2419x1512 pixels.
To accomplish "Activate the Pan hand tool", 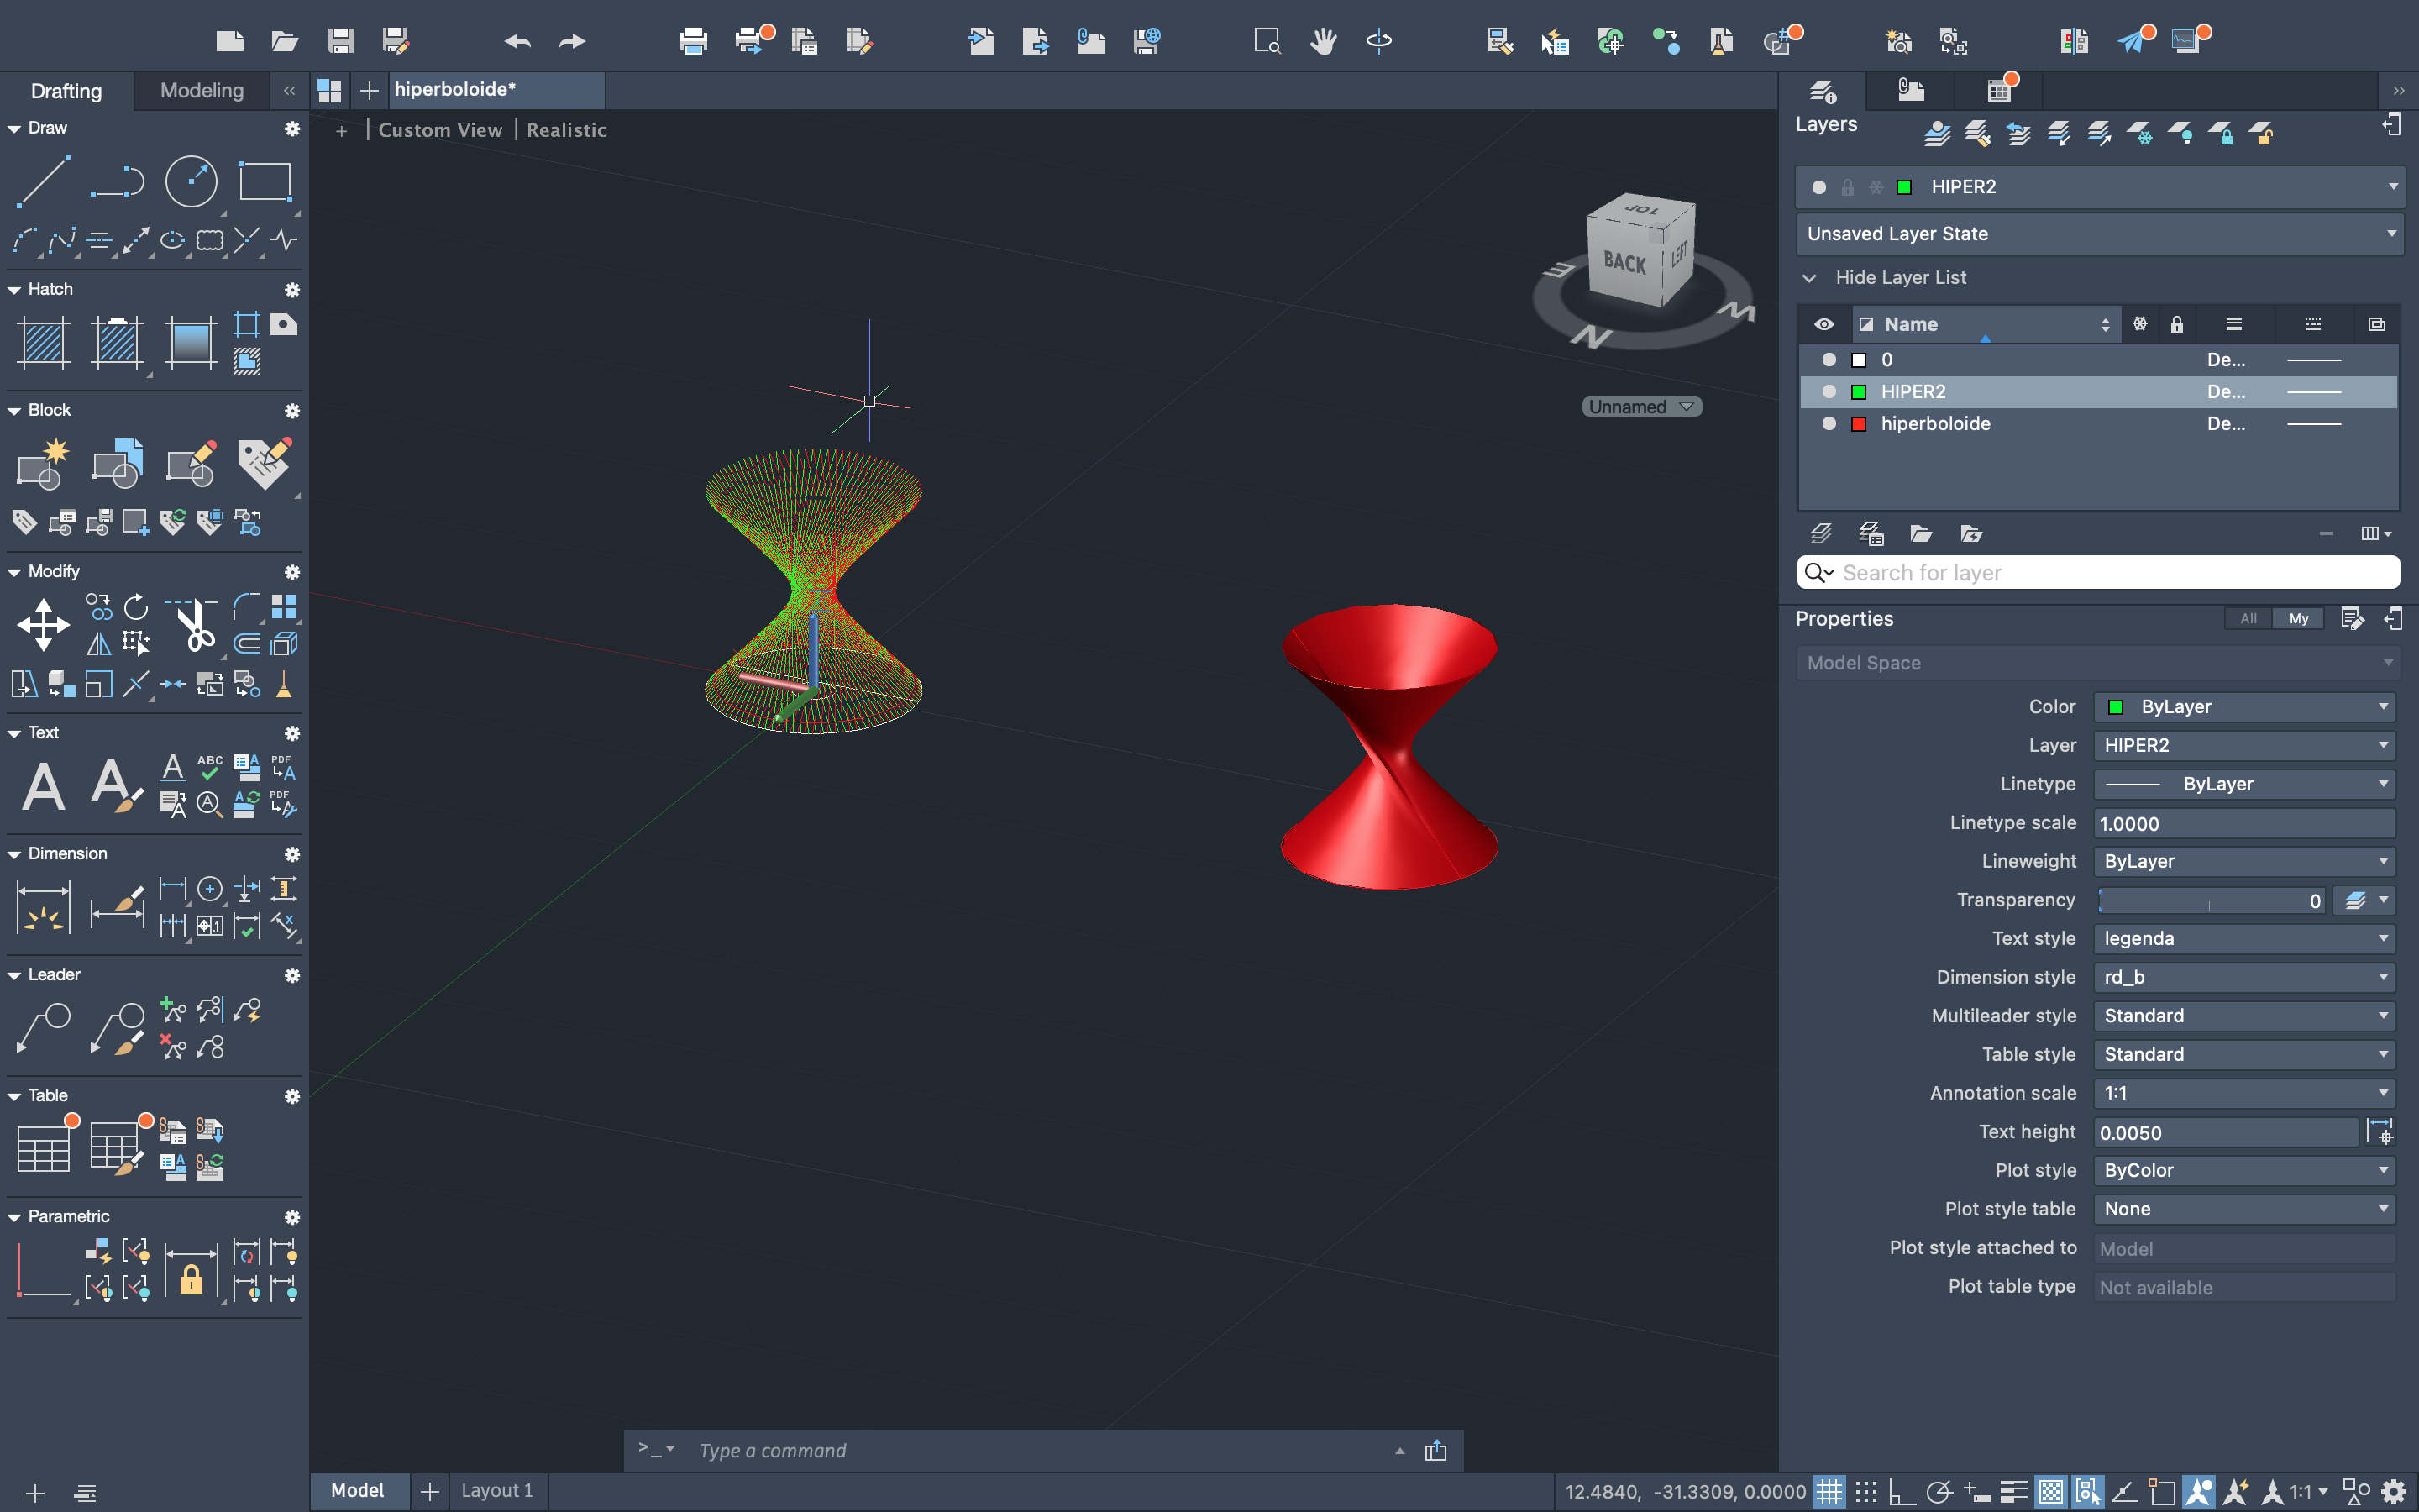I will coord(1322,41).
